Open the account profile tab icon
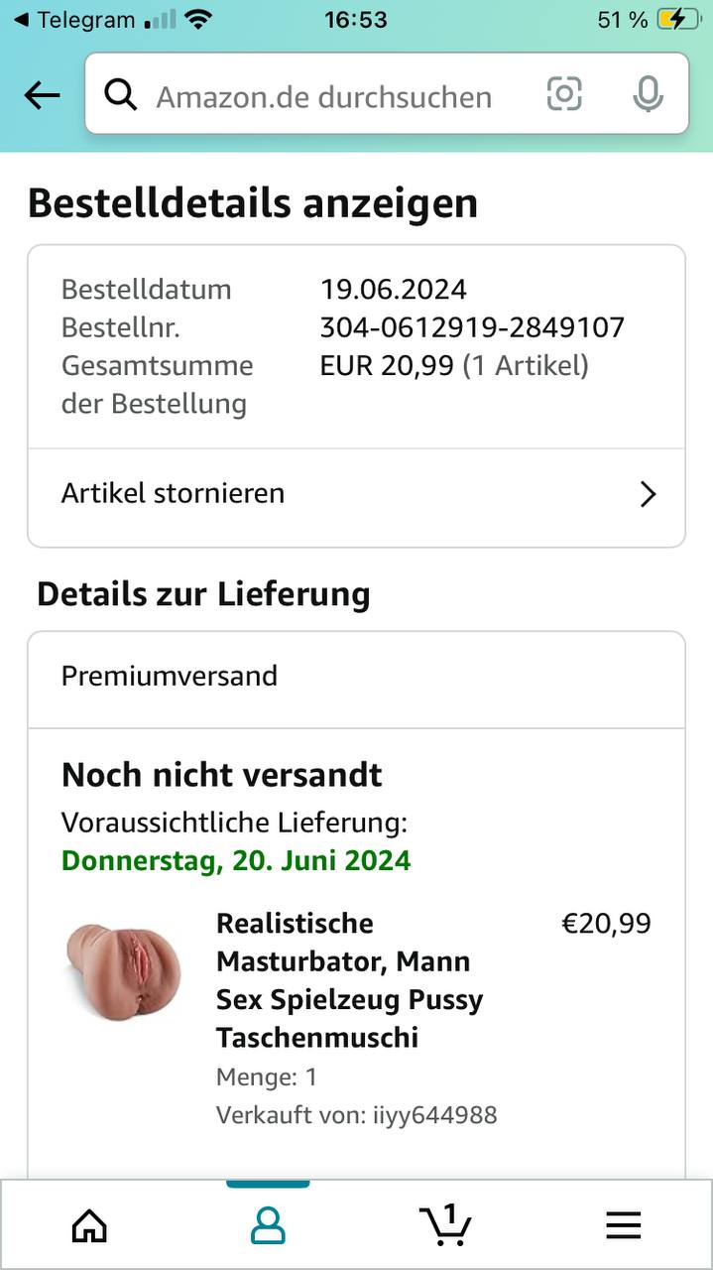Screen dimensions: 713x1270 [x=268, y=1226]
